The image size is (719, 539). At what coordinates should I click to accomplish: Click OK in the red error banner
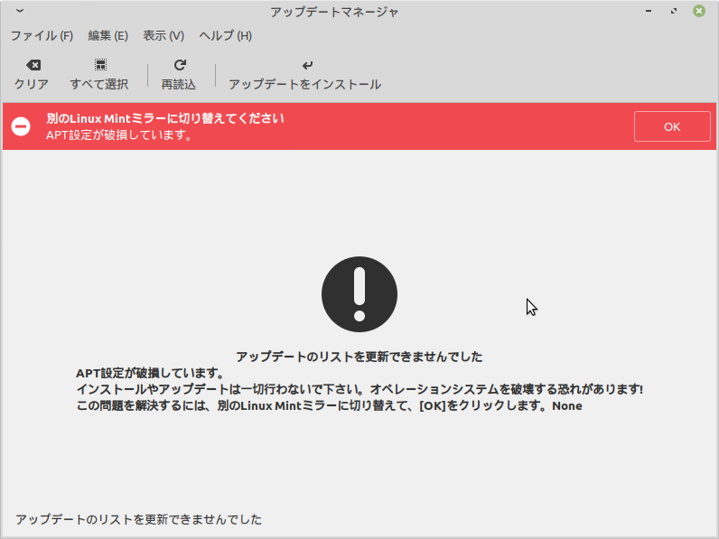pyautogui.click(x=672, y=126)
